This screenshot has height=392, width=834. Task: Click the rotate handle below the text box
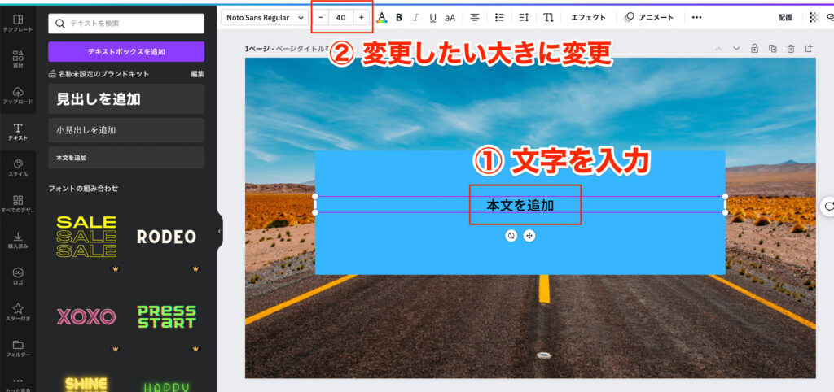pyautogui.click(x=511, y=236)
